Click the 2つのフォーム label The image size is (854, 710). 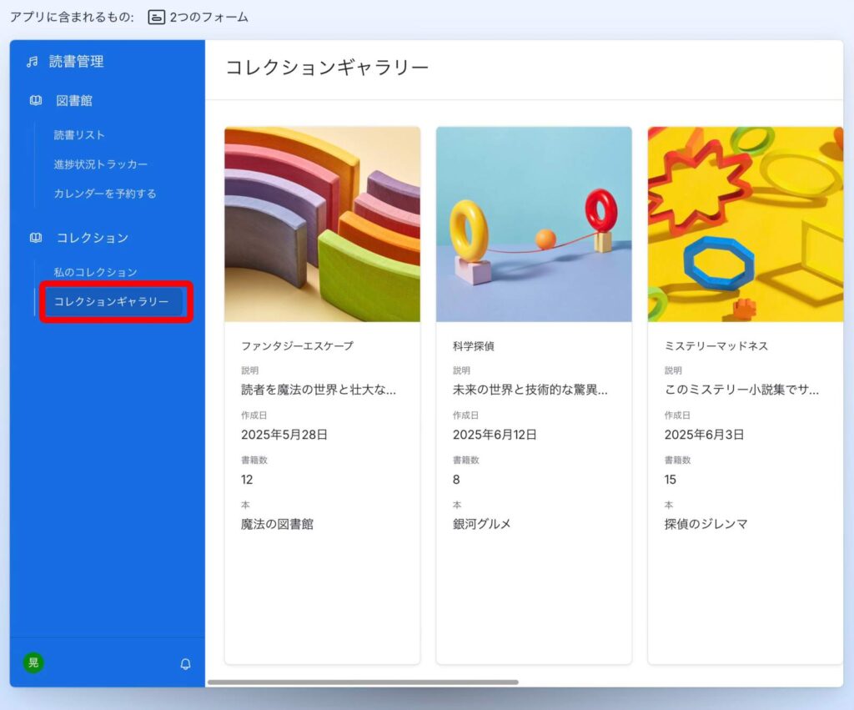click(209, 17)
